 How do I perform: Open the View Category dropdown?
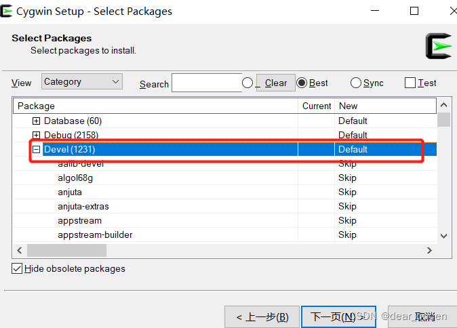(x=81, y=82)
